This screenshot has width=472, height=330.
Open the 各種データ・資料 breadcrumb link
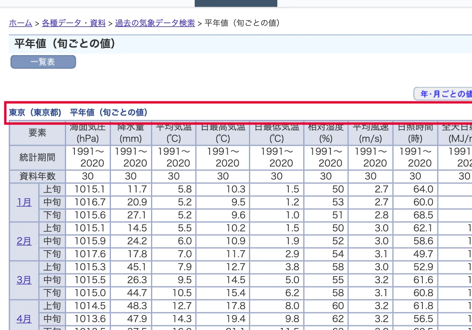pyautogui.click(x=74, y=23)
